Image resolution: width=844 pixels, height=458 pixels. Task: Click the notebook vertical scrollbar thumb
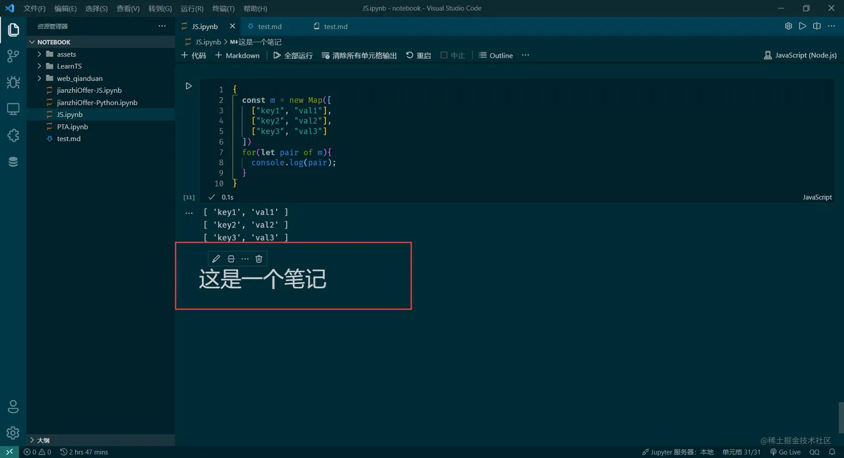840,417
